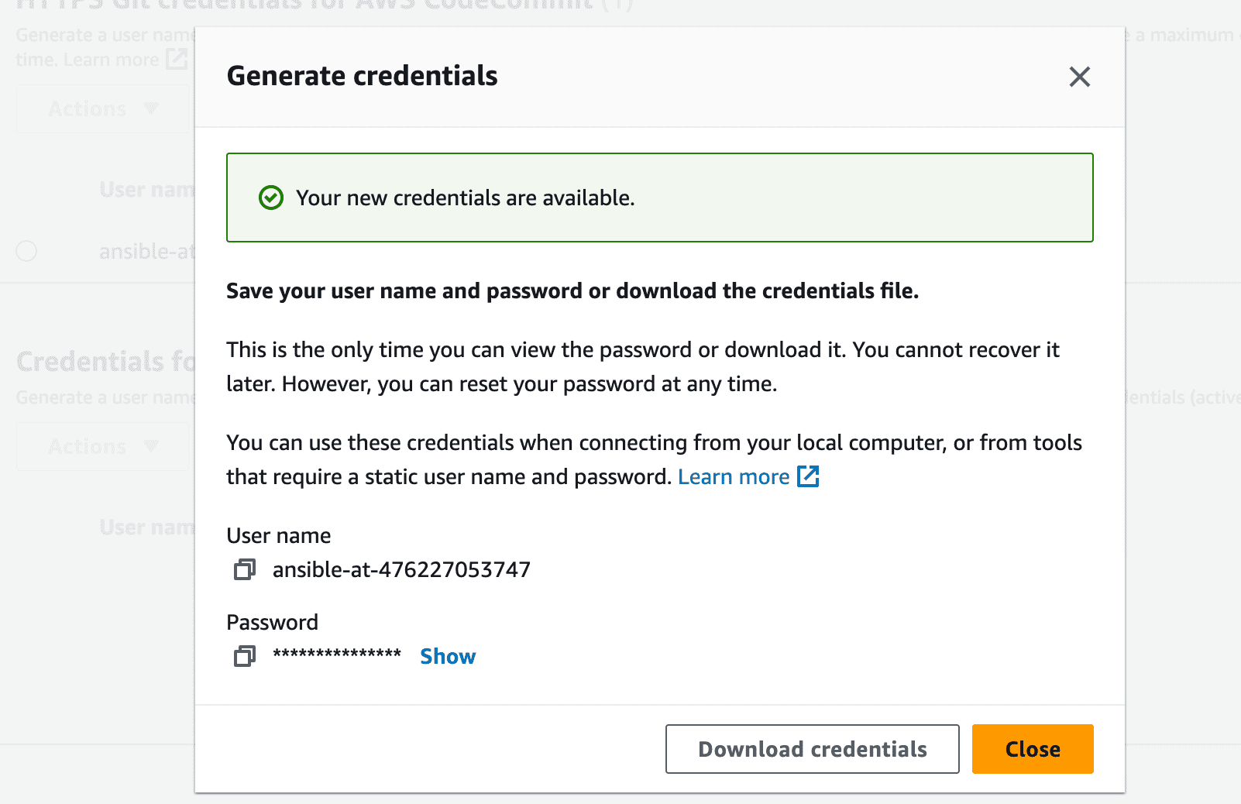Click the orange Close button
Viewport: 1241px width, 804px height.
click(1033, 749)
